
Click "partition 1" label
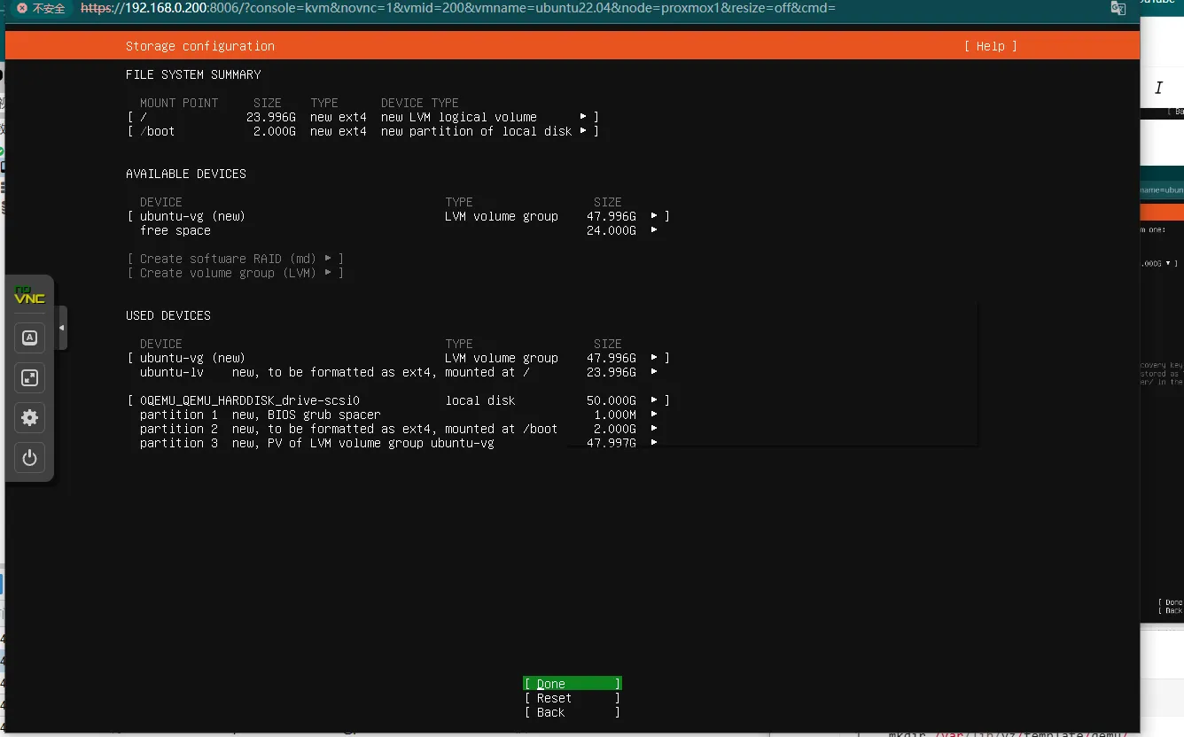coord(179,415)
